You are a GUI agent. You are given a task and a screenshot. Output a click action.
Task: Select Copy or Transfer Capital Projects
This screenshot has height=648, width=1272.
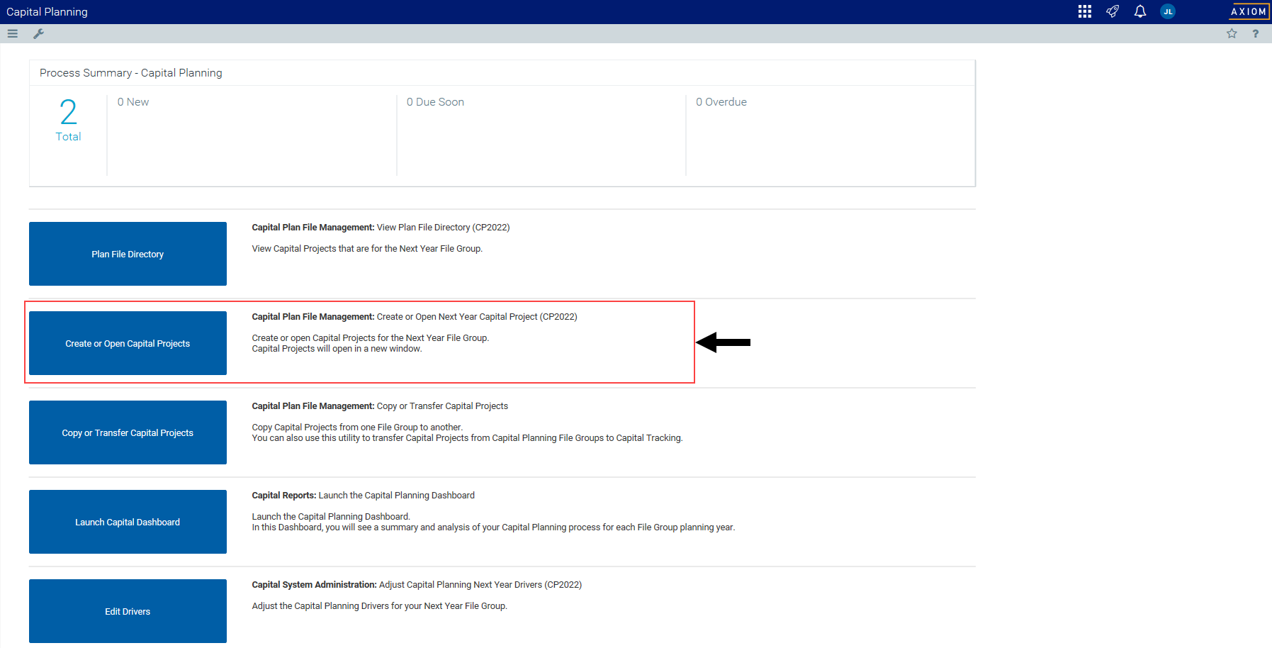point(128,432)
